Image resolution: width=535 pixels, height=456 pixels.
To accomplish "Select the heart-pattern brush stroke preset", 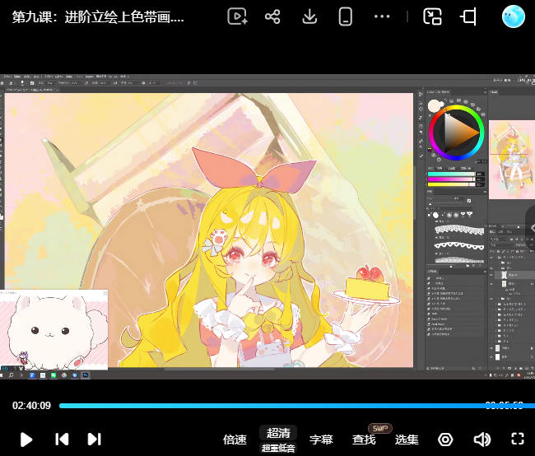I will (459, 245).
